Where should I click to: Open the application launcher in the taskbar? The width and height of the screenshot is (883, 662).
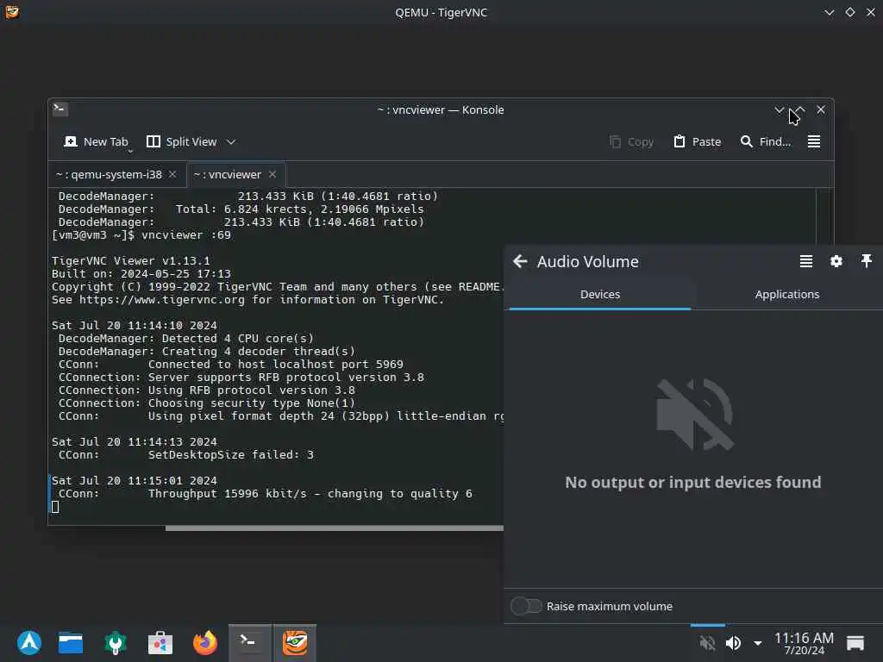click(x=28, y=642)
